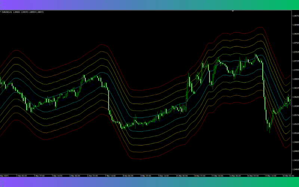Click the most recent candle at right edge
Viewport: 299px width, 187px height.
coord(289,99)
